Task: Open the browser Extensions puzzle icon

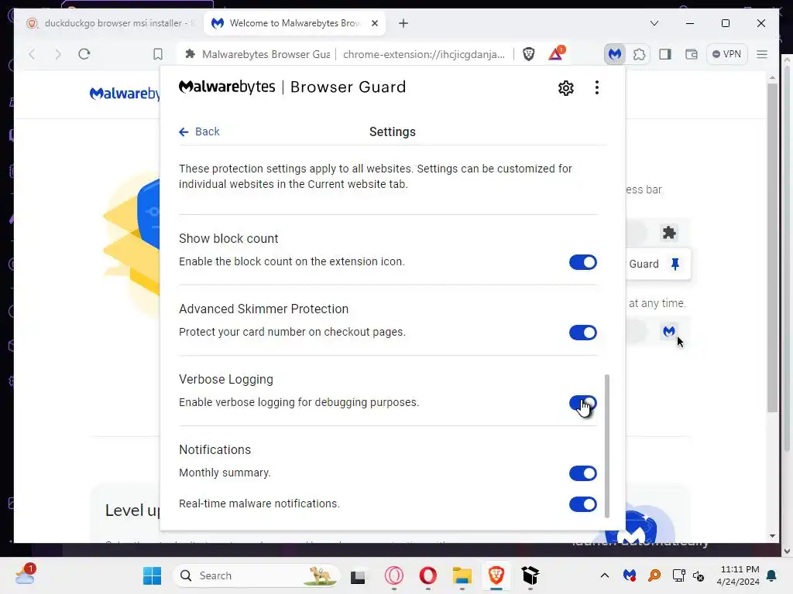Action: pos(639,54)
